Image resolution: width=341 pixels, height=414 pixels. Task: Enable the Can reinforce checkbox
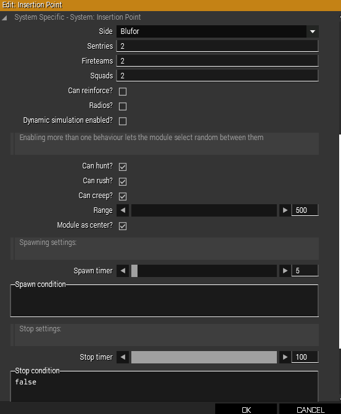[123, 91]
